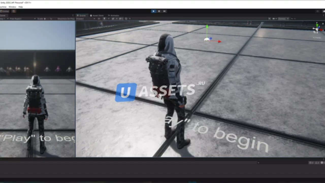Image resolution: width=325 pixels, height=183 pixels.
Task: Open the Scene view tools settings icon
Action: 269,19
